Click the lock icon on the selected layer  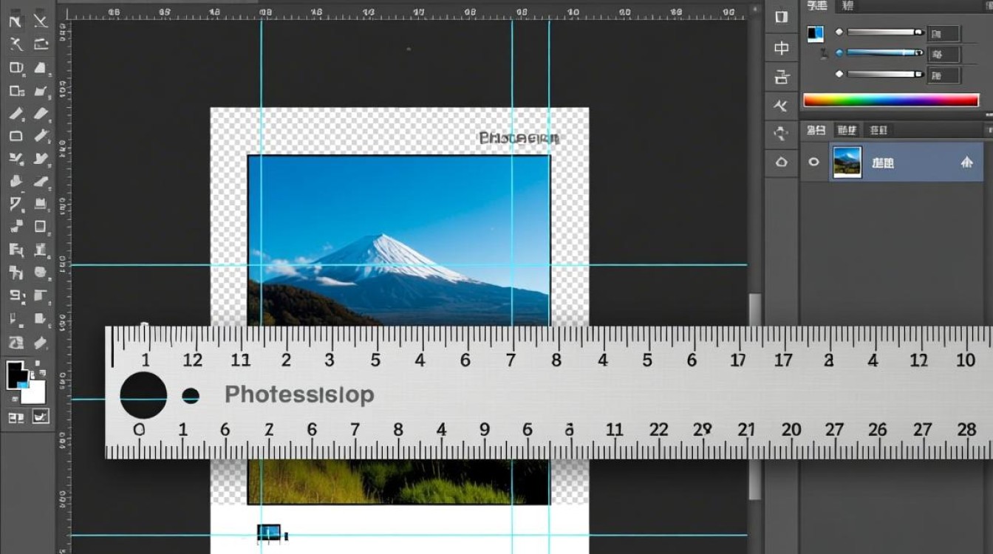[966, 163]
